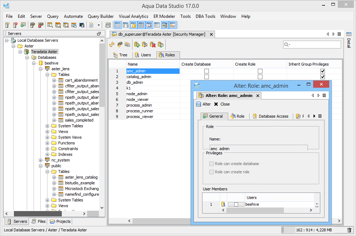Click User Members horizontal scrollbar thumb
The height and width of the screenshot is (236, 356).
(255, 210)
